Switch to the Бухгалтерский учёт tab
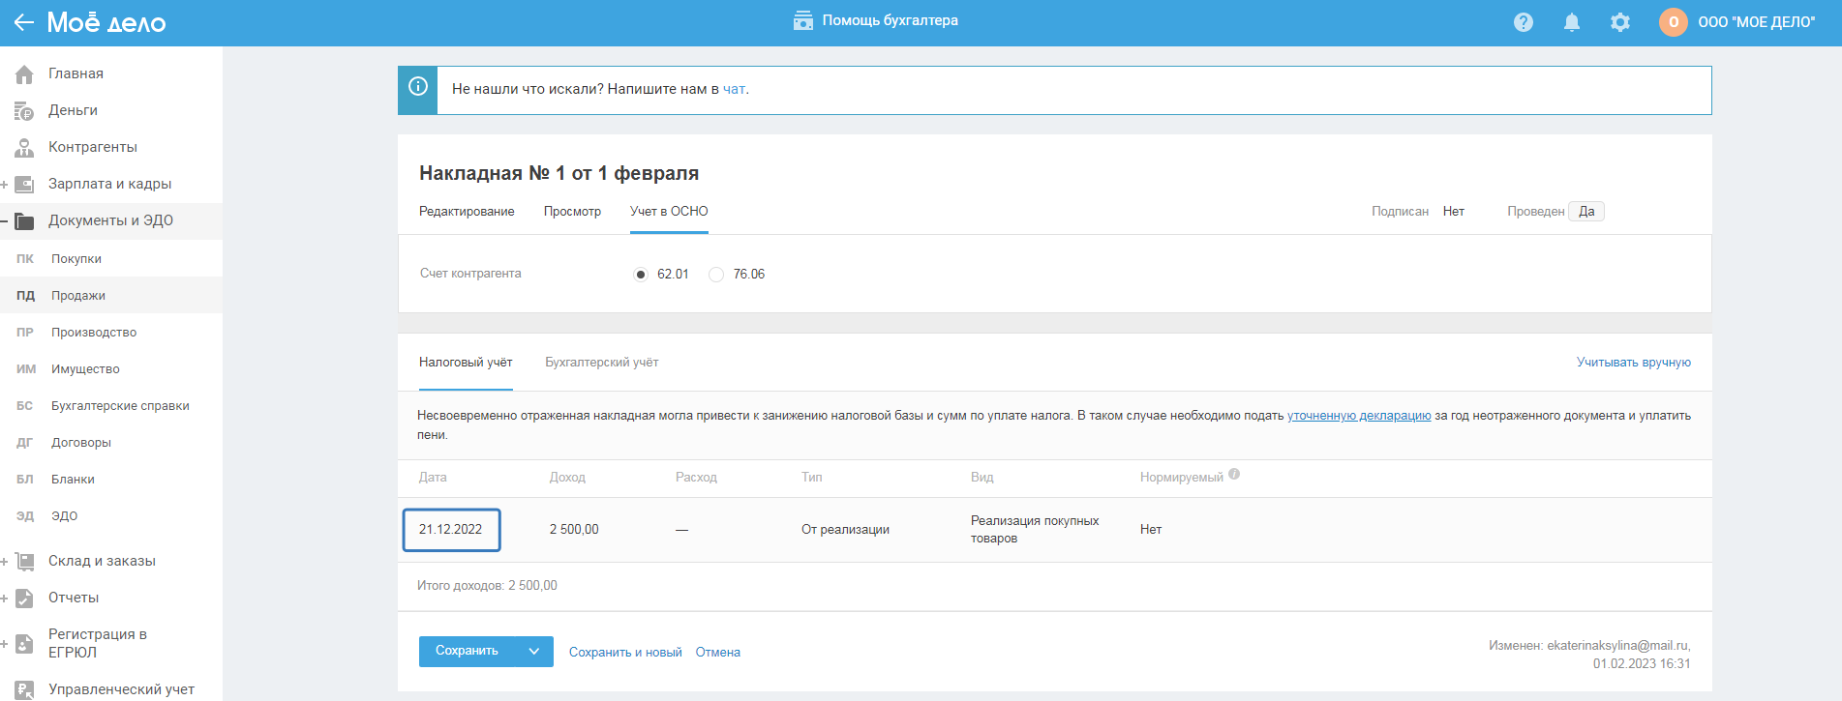Viewport: 1842px width, 701px height. [x=601, y=363]
